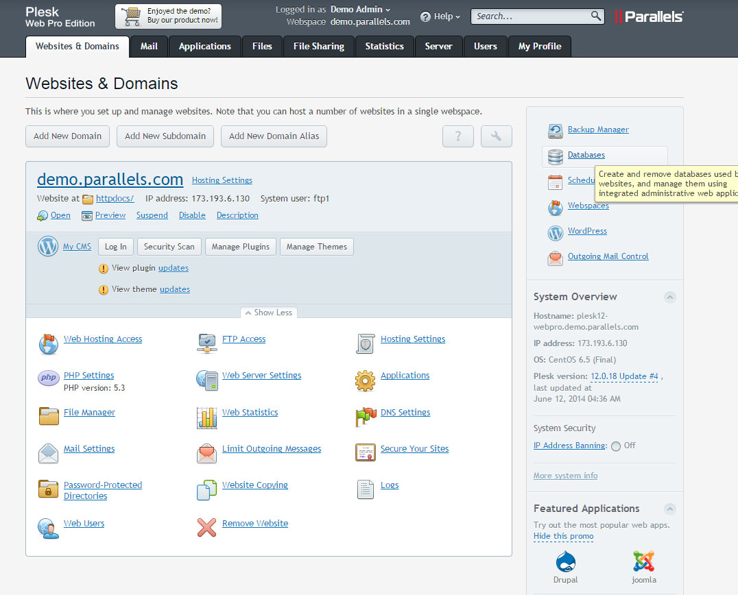Open the httpdocs/ folder link
The height and width of the screenshot is (595, 738).
(115, 199)
